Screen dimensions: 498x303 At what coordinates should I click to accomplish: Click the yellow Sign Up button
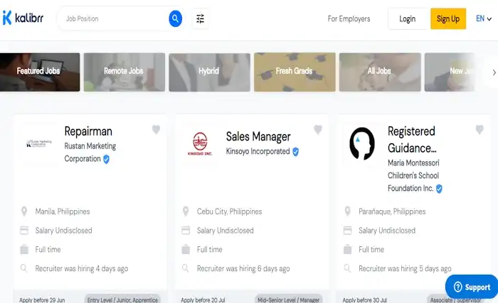(448, 18)
